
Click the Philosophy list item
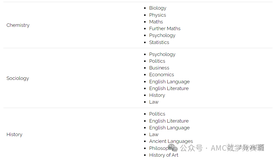pos(161,148)
